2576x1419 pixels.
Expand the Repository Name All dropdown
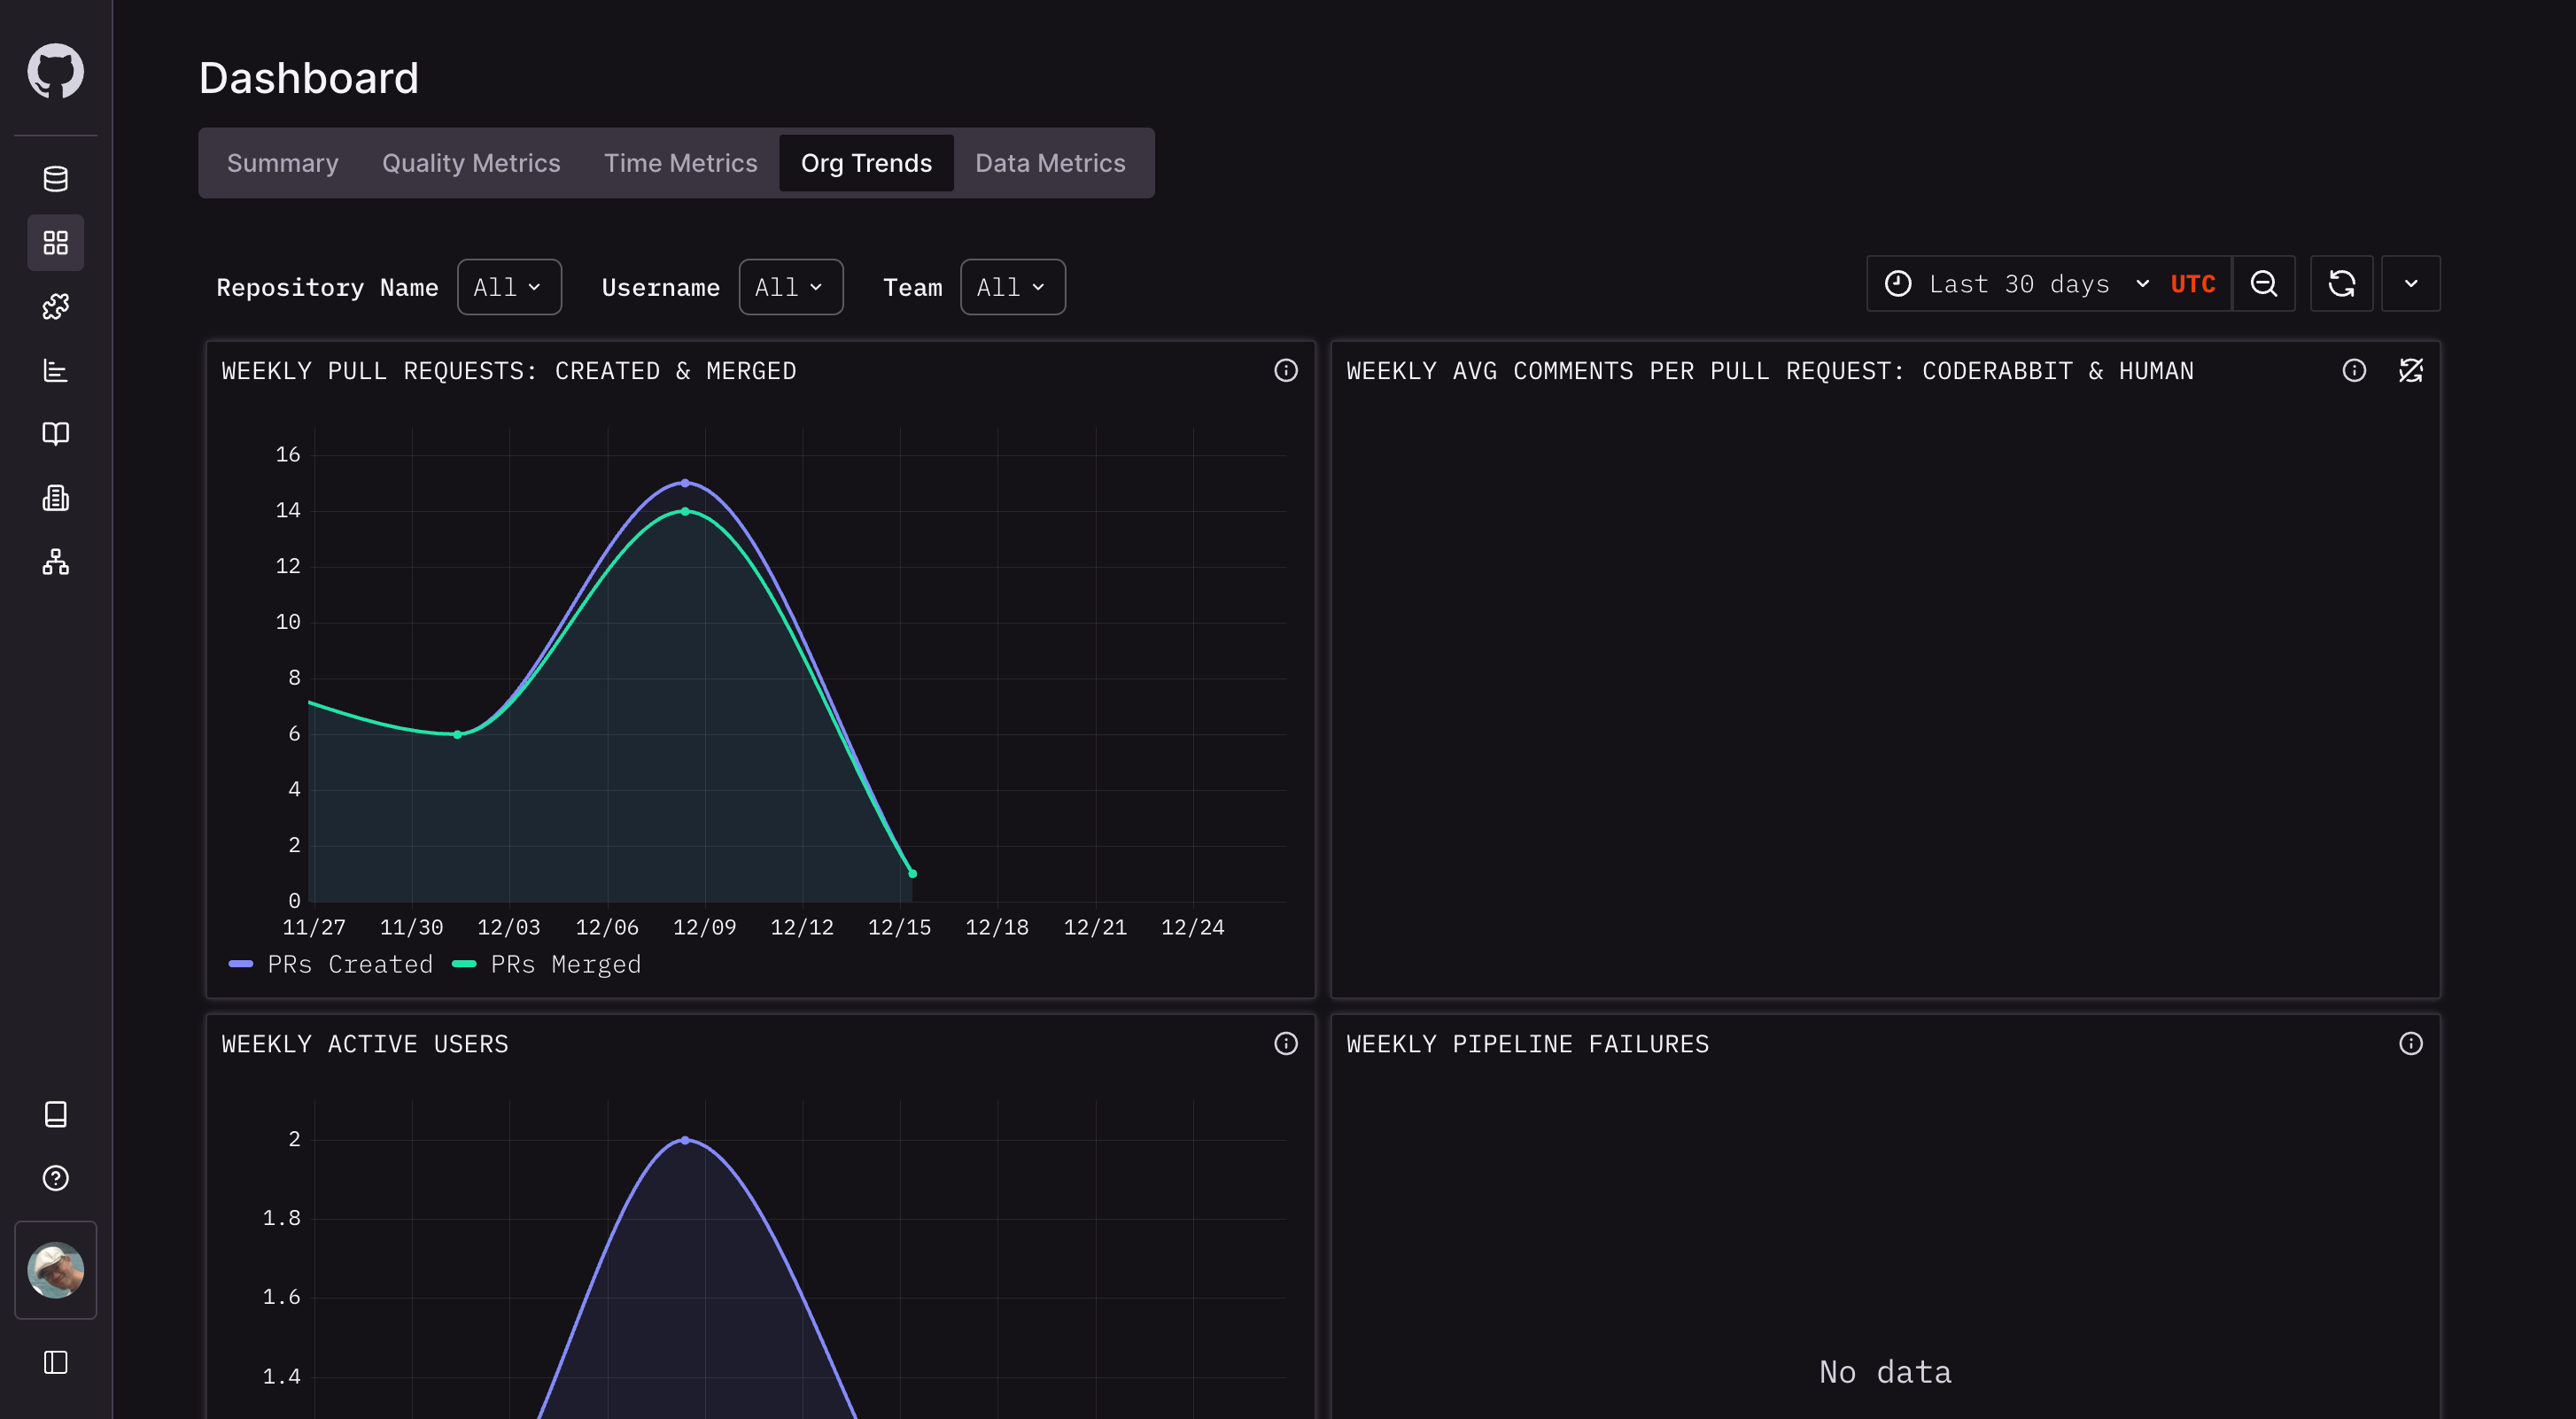508,287
